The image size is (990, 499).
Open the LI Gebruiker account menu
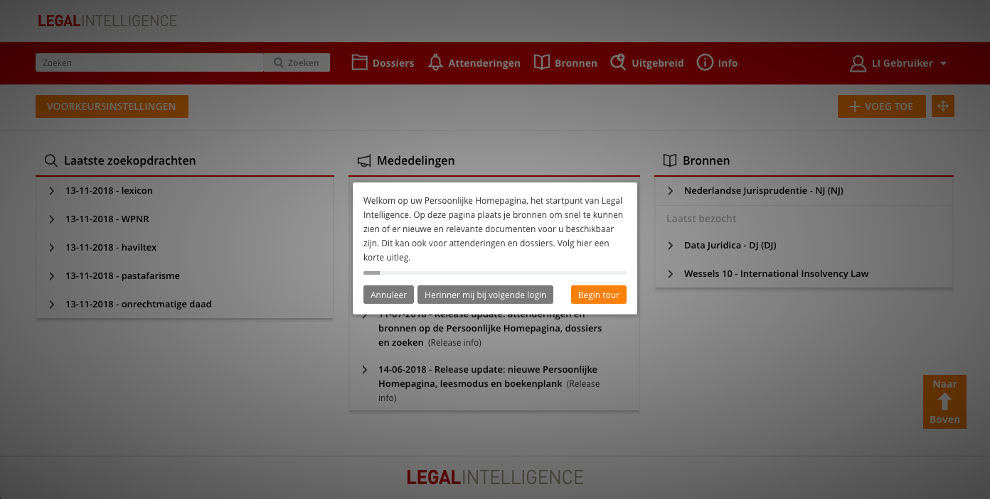(898, 63)
